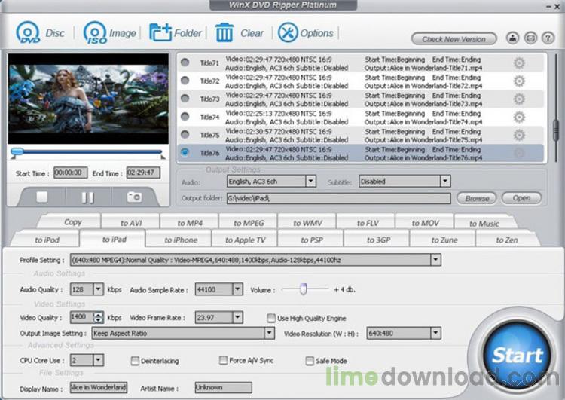Switch to the to MOV tab
565x400 pixels.
(x=425, y=223)
